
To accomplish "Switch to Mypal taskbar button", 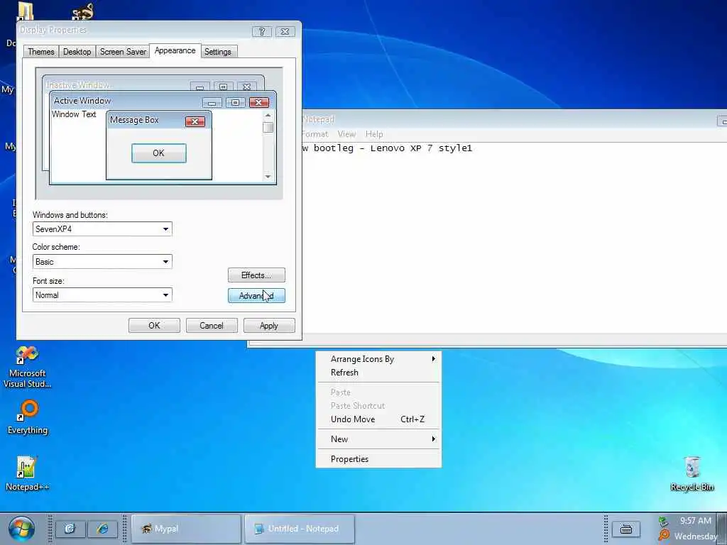I will click(x=186, y=529).
